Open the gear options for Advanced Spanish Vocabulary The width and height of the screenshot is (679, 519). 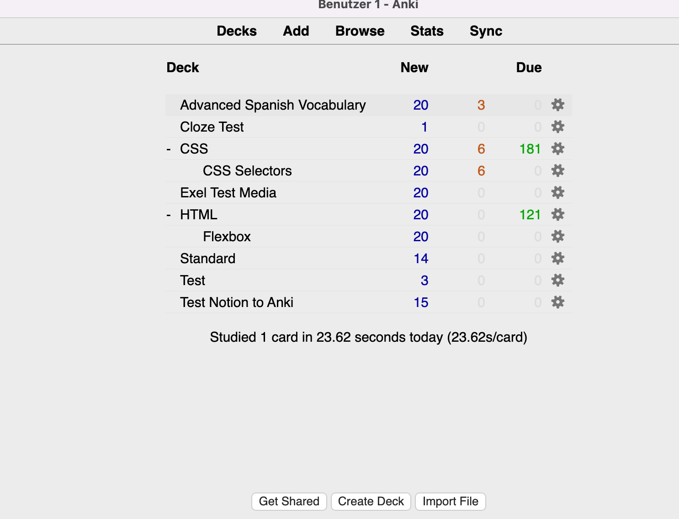557,105
